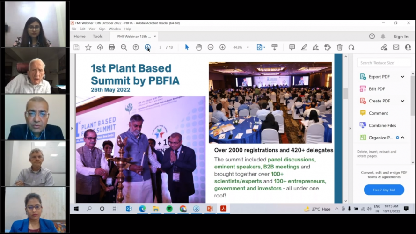
Task: Show hidden system tray icons
Action: 336,209
